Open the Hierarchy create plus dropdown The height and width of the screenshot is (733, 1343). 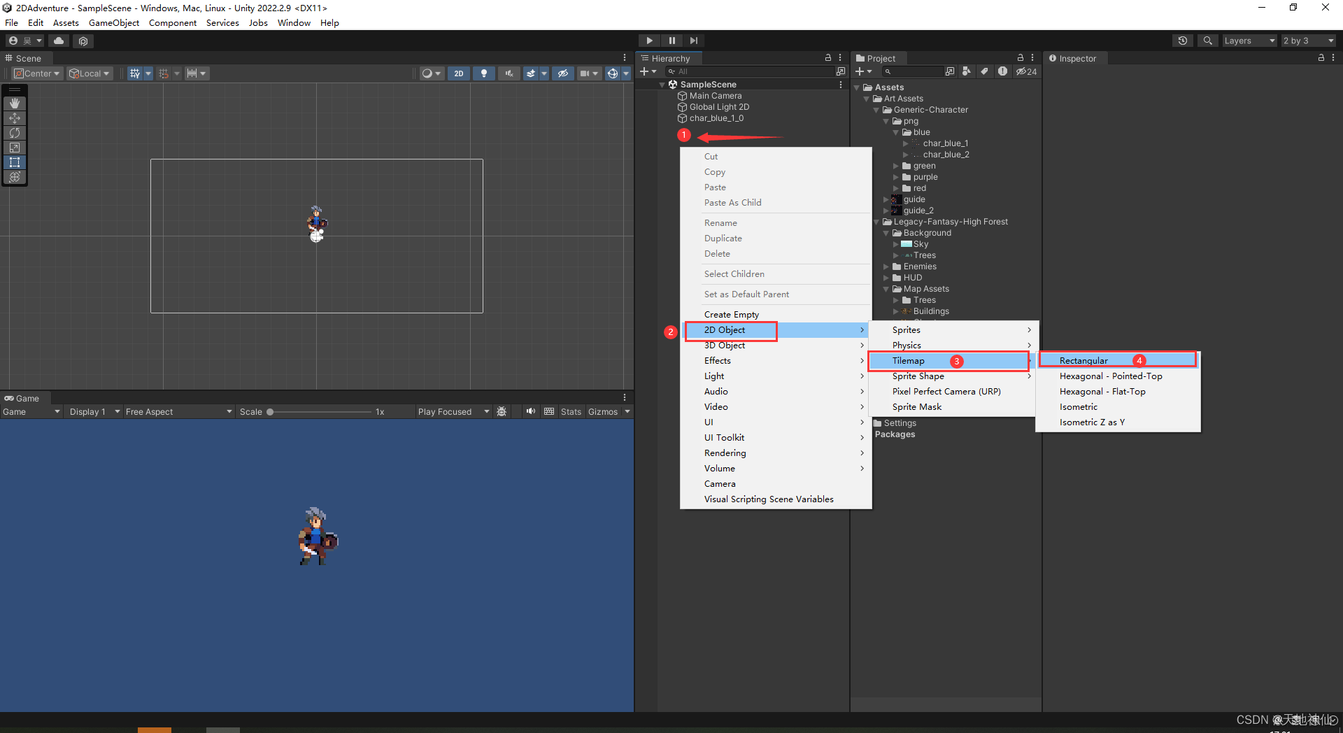click(x=648, y=71)
